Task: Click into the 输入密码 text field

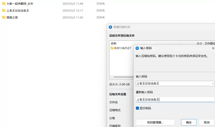Action: [172, 84]
